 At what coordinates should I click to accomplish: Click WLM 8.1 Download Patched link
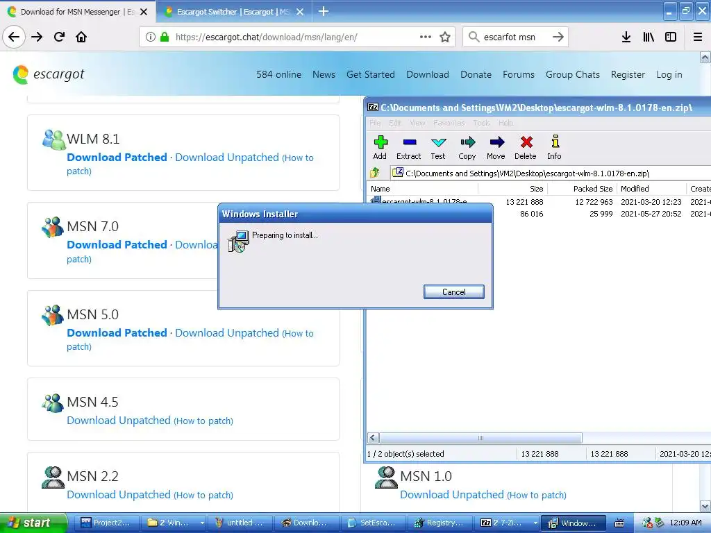click(117, 158)
